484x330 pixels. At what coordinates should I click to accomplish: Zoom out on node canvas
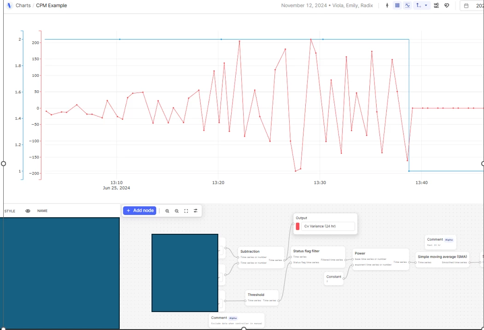point(176,211)
